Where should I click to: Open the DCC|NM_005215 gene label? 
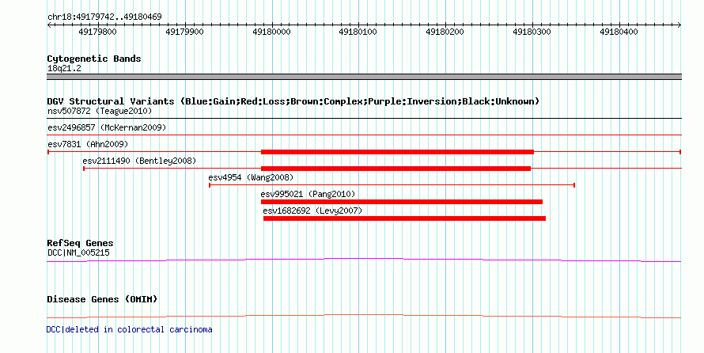(78, 252)
